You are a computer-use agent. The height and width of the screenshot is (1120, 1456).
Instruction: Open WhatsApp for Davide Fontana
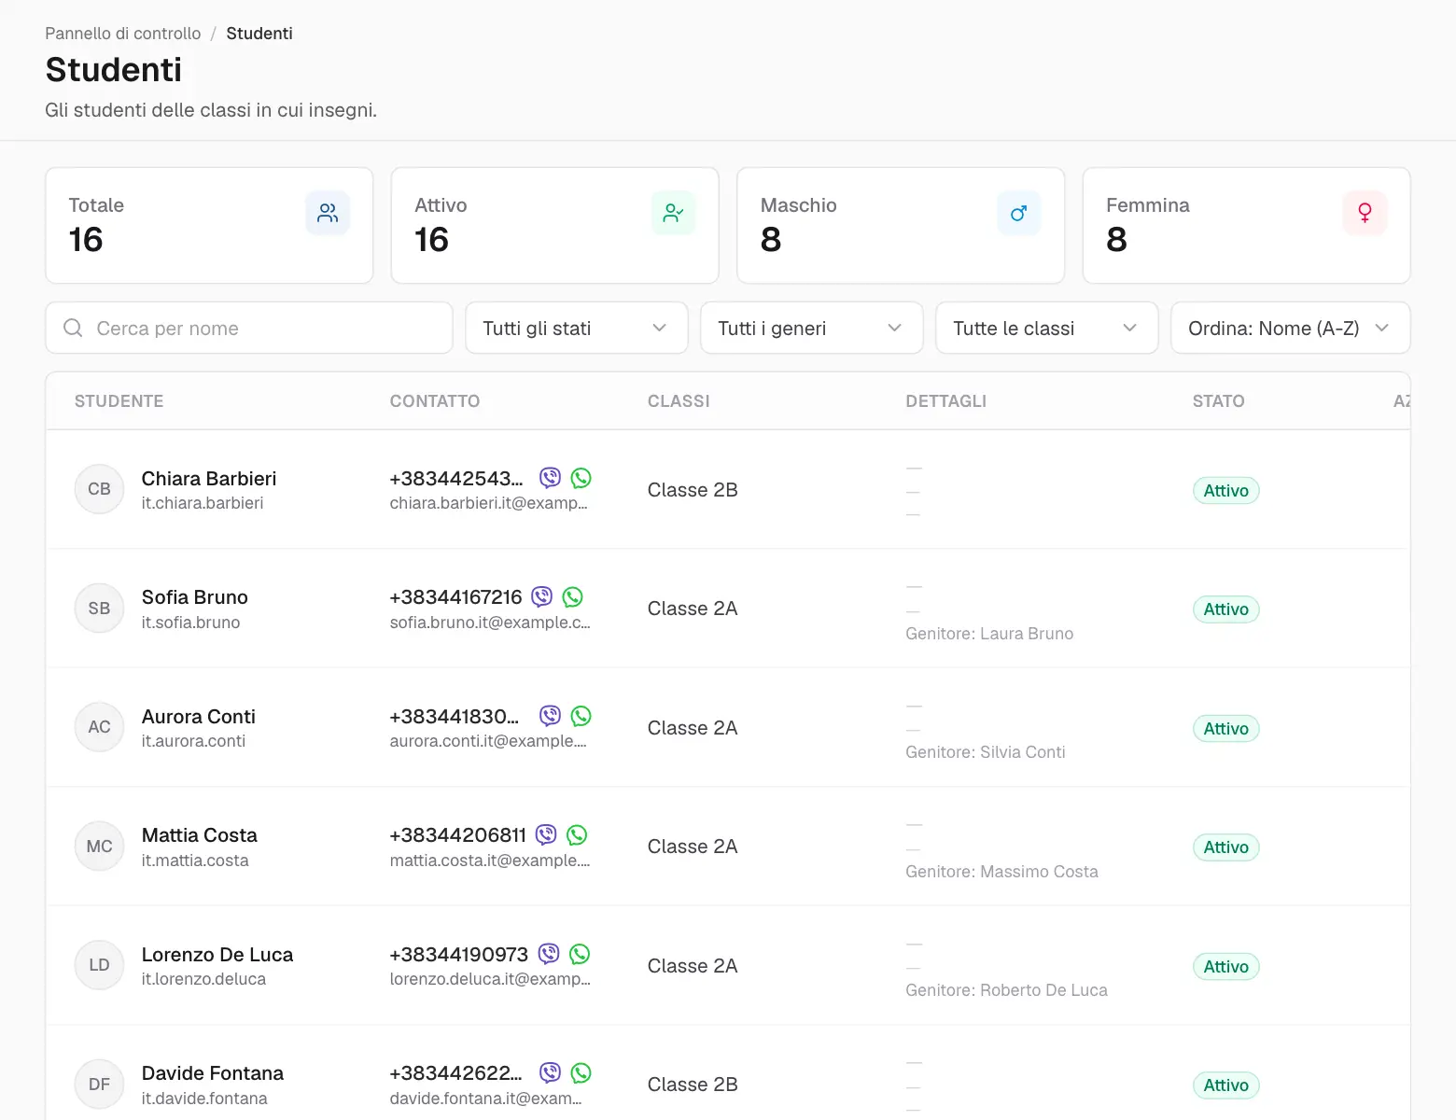581,1072
